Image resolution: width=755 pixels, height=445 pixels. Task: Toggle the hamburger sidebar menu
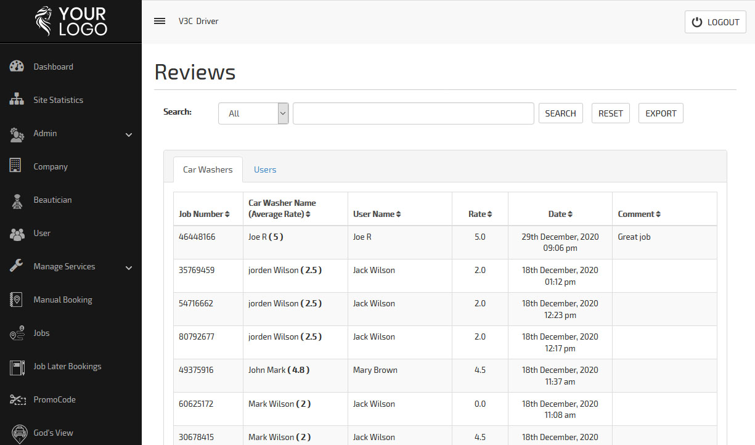(x=160, y=21)
